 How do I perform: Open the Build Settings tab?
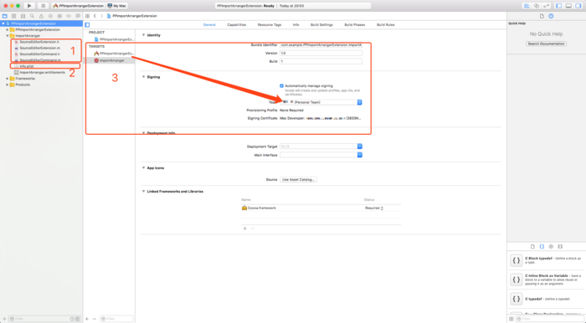pyautogui.click(x=321, y=25)
